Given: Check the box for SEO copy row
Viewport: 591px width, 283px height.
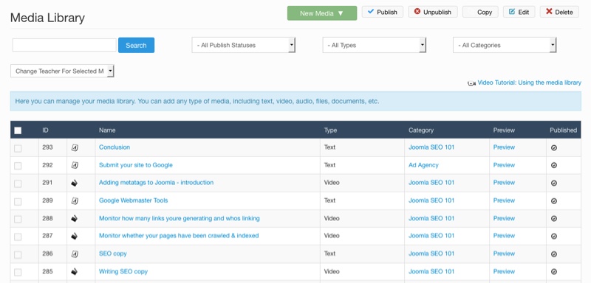Looking at the screenshot, I should pos(18,254).
